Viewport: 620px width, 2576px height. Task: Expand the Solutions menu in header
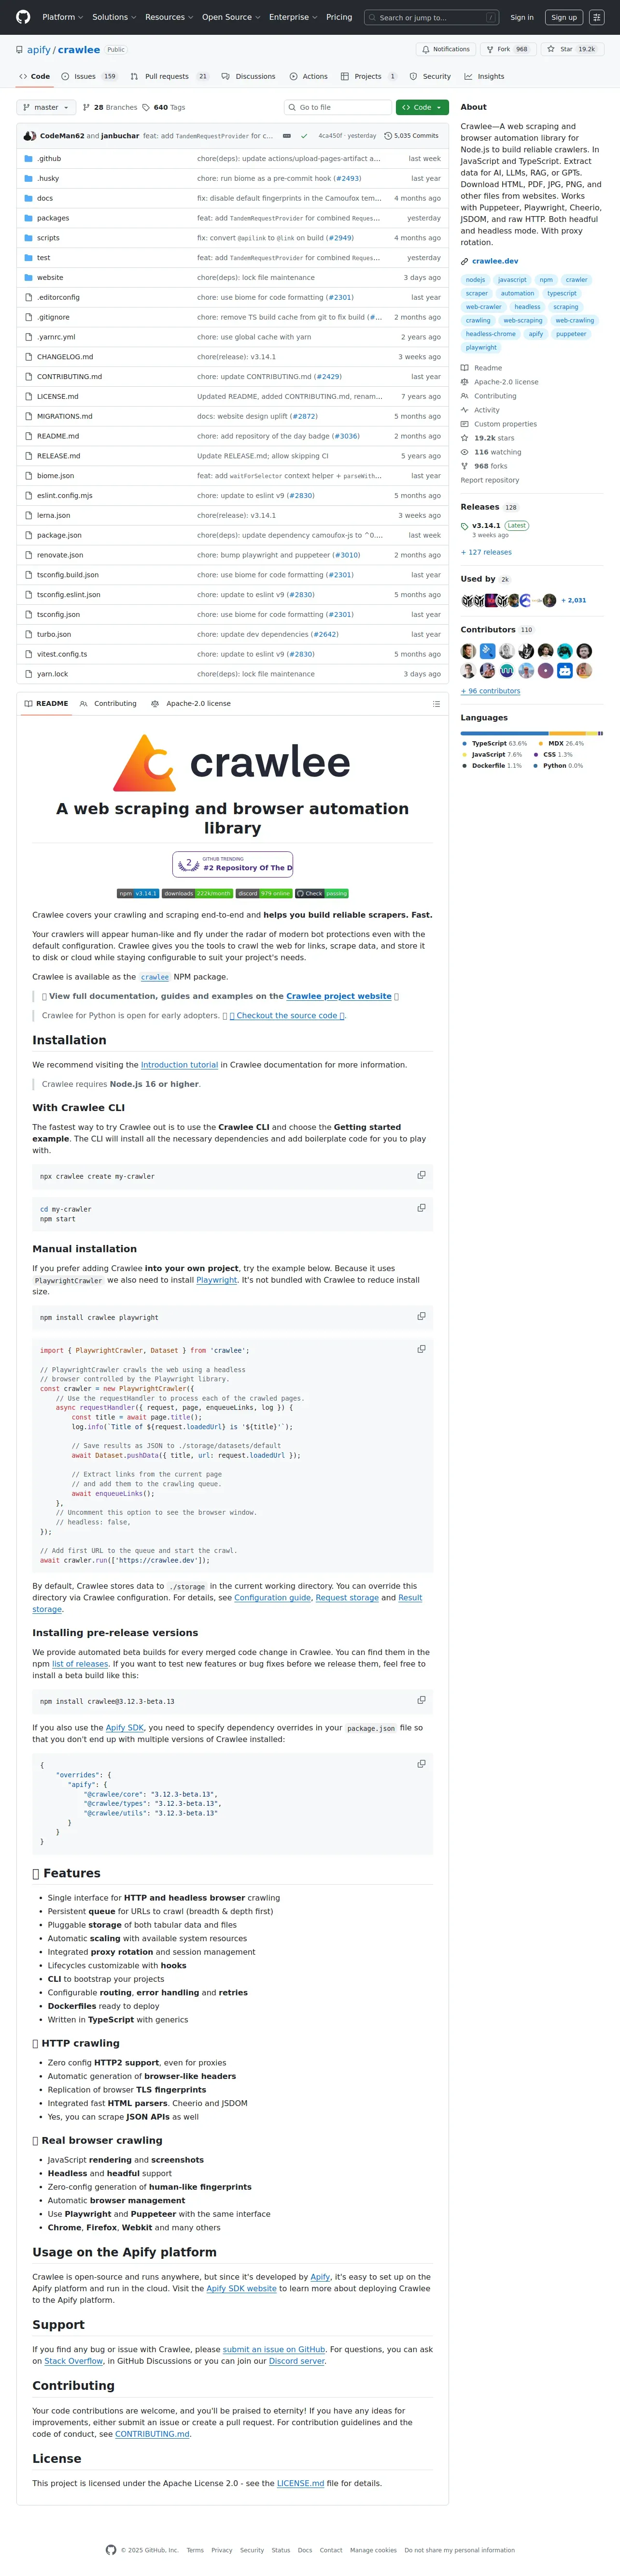point(114,17)
